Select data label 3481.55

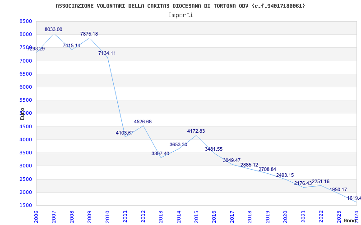(x=213, y=149)
